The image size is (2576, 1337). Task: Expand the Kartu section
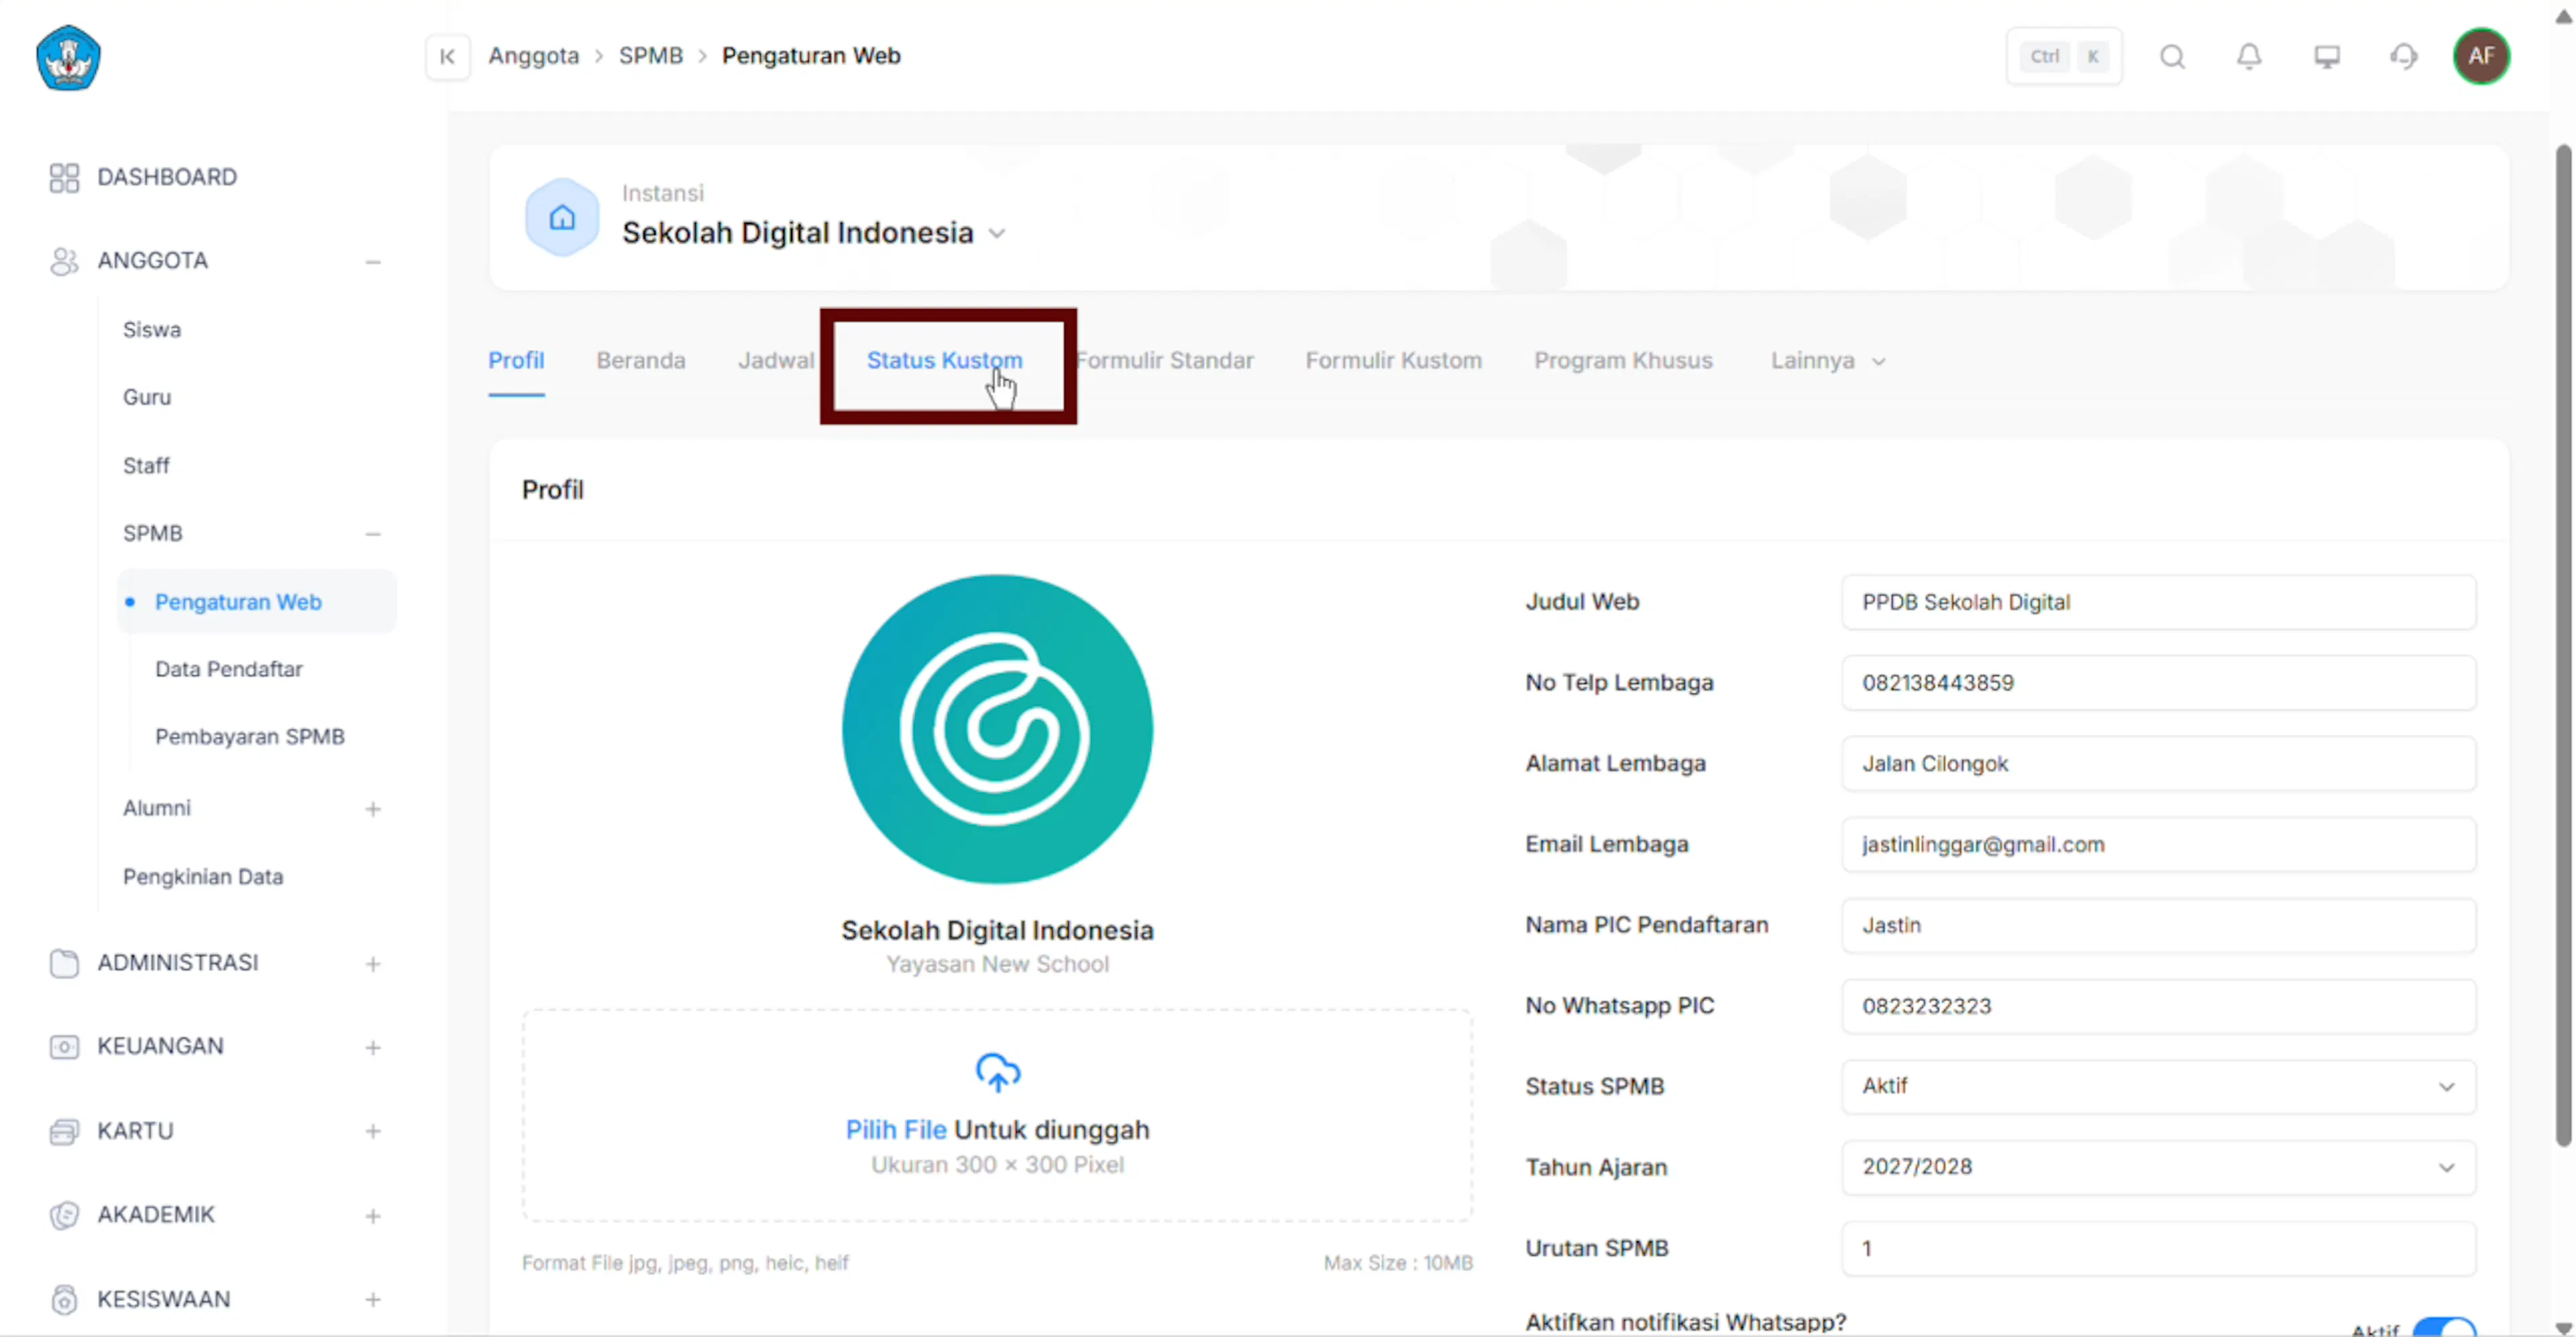pos(373,1132)
